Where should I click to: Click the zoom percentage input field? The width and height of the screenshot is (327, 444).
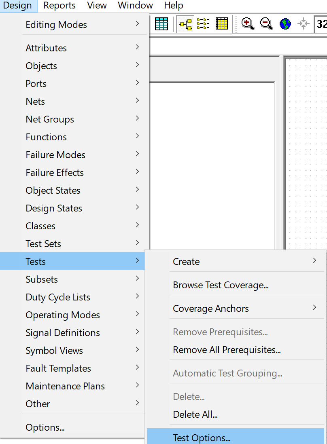[321, 24]
